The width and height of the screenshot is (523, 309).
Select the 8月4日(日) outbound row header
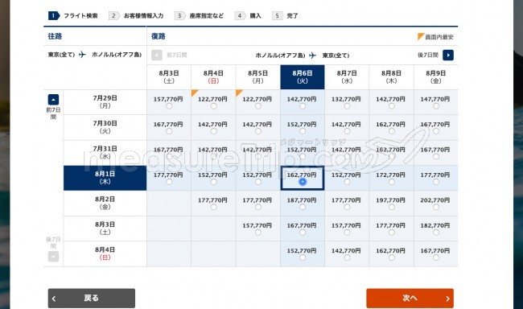(x=105, y=253)
